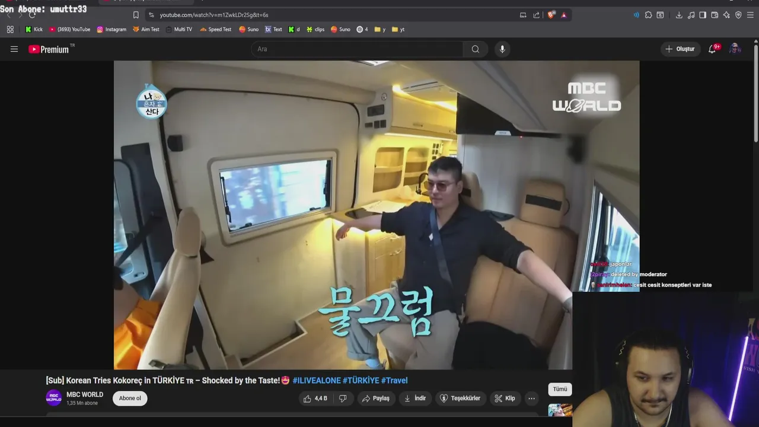The height and width of the screenshot is (427, 759).
Task: Click the browser URL address field
Action: (x=332, y=15)
